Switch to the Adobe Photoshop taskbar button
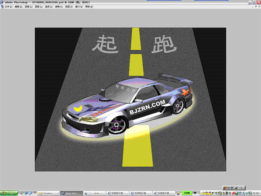The width and height of the screenshot is (261, 196). (71, 193)
